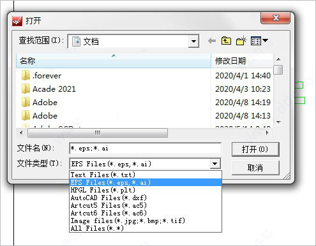Click the 2020/4/1 14:40 date cell

pyautogui.click(x=243, y=76)
